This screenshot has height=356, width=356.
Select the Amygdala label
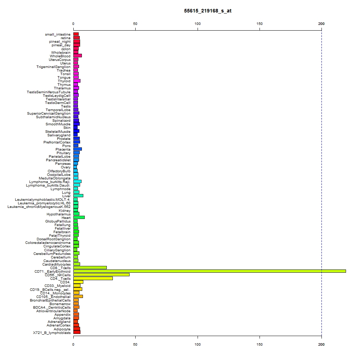pos(62,318)
